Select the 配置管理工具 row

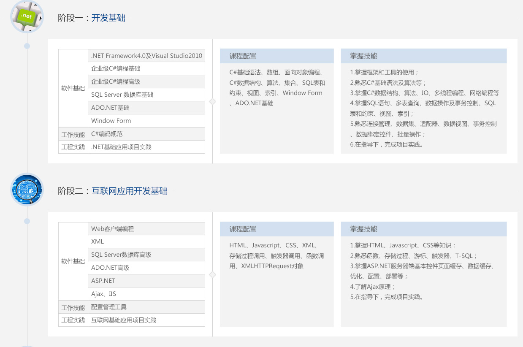click(146, 307)
